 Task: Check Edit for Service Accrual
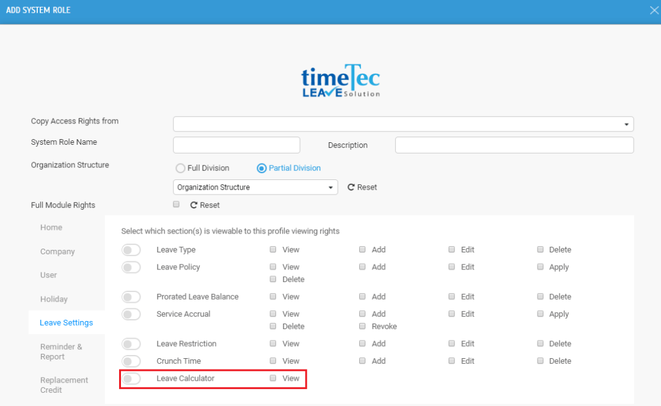pos(452,313)
